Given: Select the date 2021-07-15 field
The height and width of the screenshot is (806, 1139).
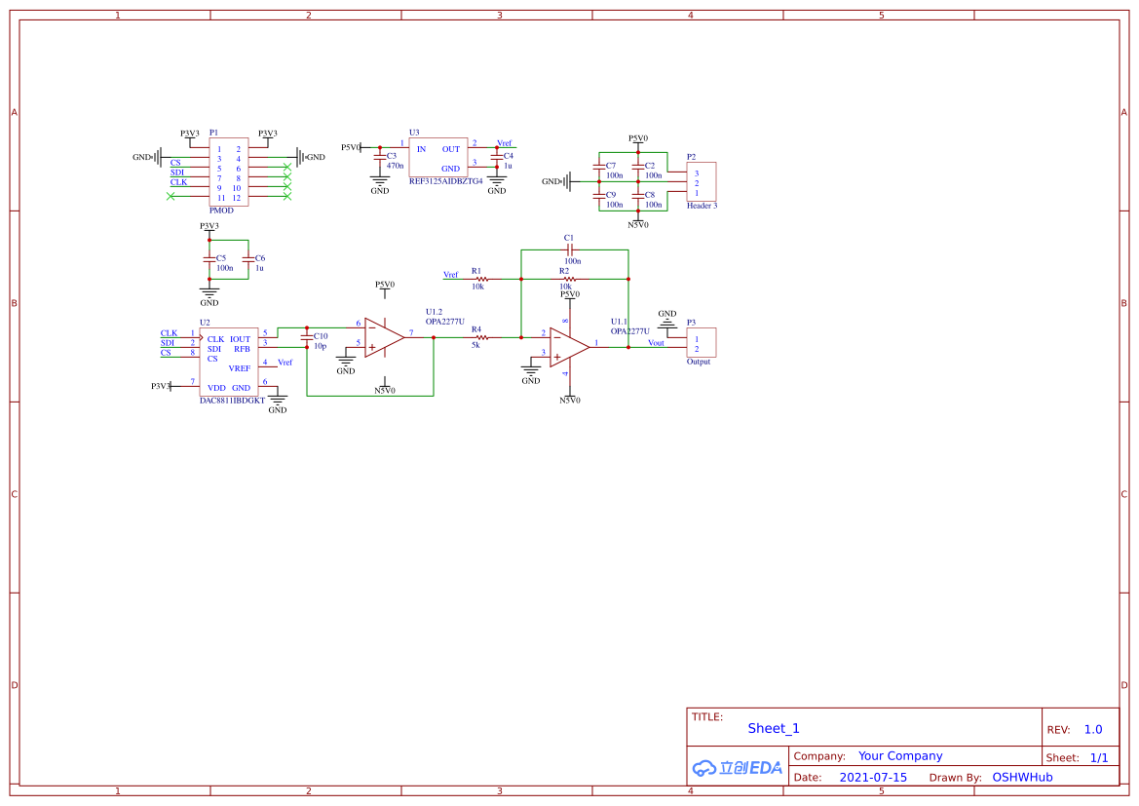Looking at the screenshot, I should (x=873, y=777).
